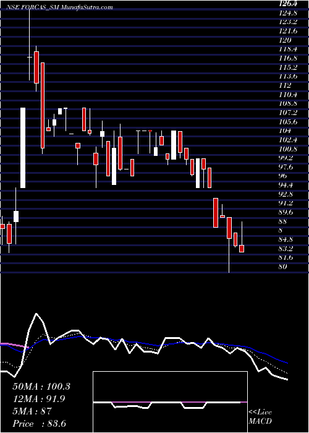Click the <<Live MACD label
Screen dimensions: 309x433
[x=260, y=417]
